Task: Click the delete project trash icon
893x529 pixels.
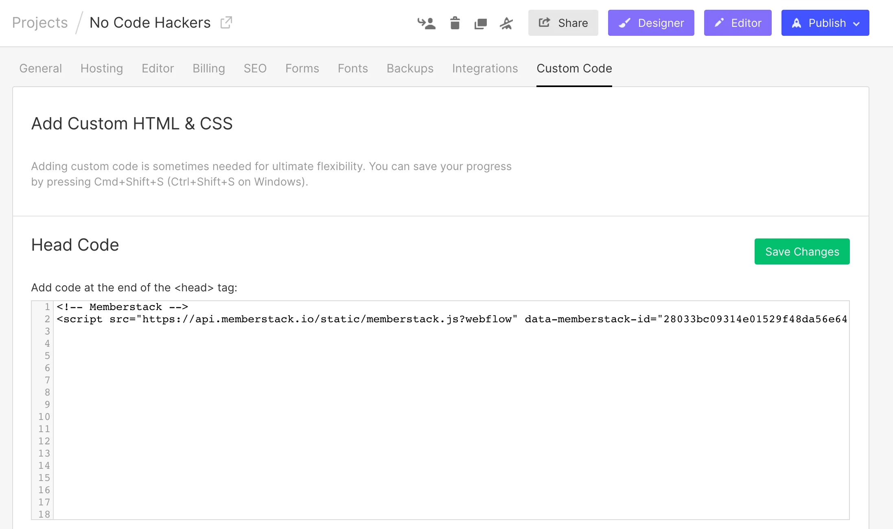Action: click(x=455, y=23)
